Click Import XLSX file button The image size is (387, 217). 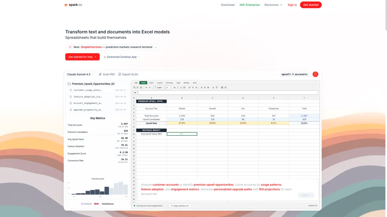pyautogui.click(x=128, y=74)
